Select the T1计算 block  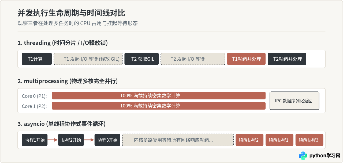point(37,59)
